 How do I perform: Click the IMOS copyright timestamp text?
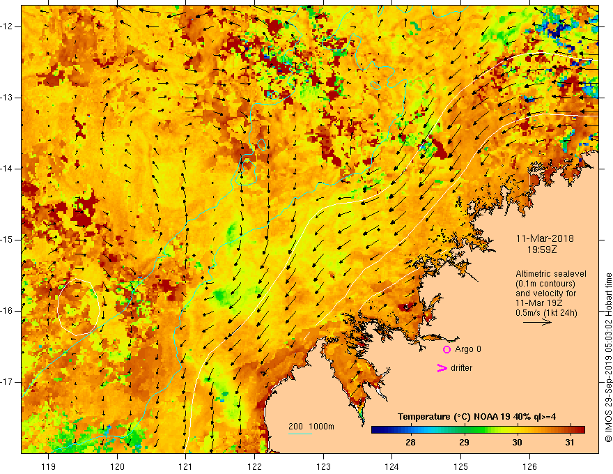point(608,358)
